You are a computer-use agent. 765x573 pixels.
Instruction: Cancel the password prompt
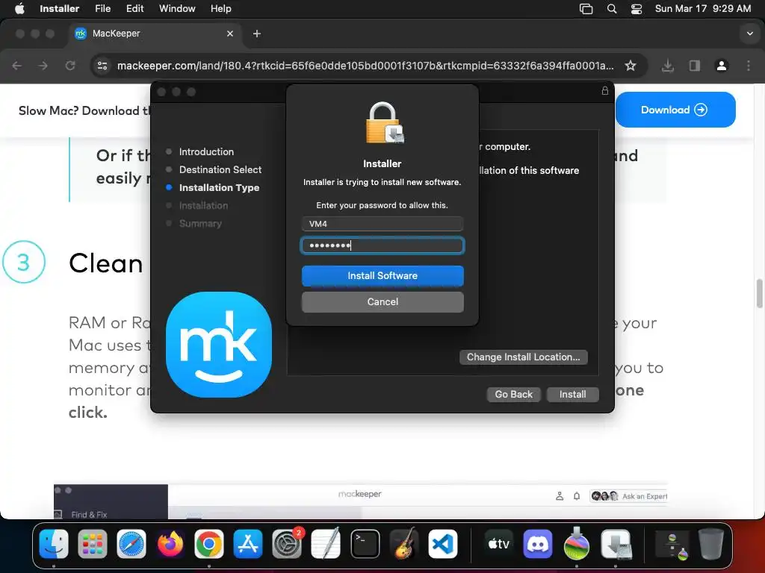pyautogui.click(x=382, y=302)
